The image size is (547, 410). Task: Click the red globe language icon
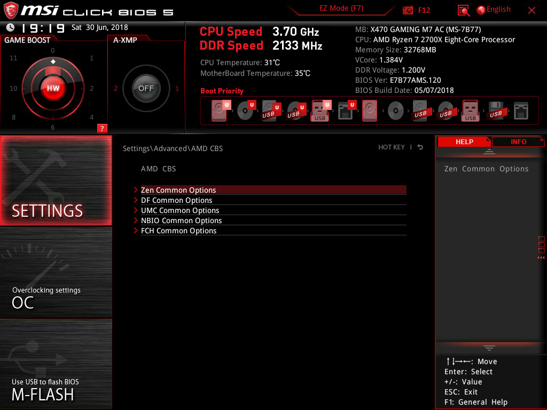481,10
